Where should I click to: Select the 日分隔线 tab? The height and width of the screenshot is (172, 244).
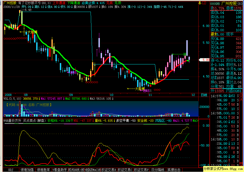[158, 170]
